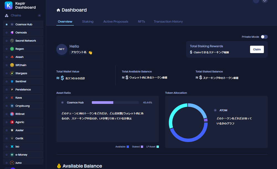Open the e-Money chain entry
Viewport: 277px width, 169px height.
23,155
